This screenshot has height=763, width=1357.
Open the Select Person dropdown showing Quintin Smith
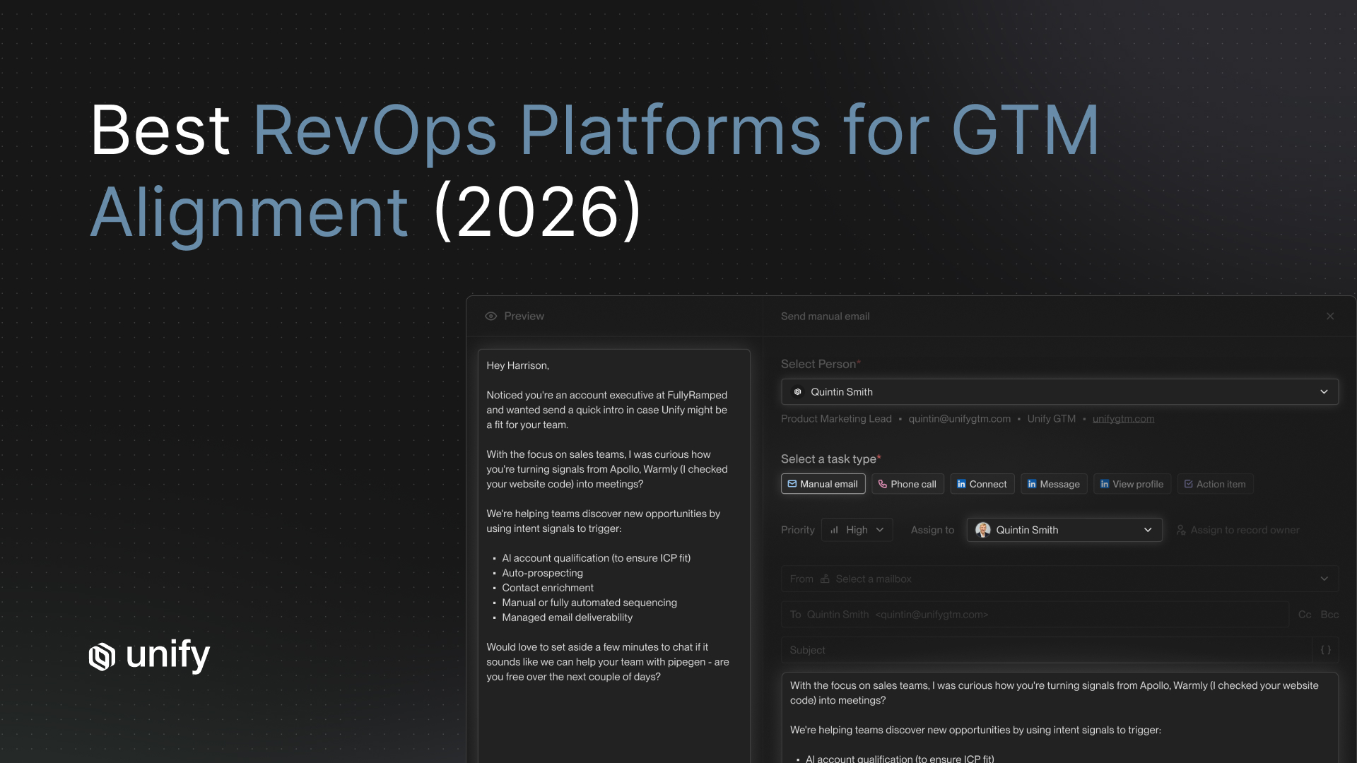[1059, 391]
